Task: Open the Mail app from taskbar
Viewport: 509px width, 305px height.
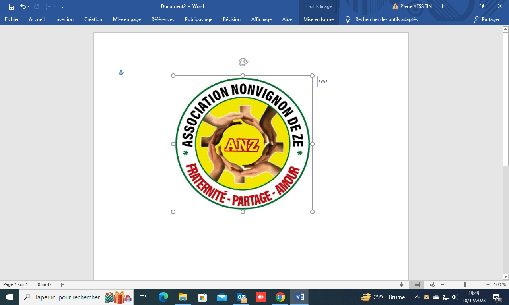Action: tap(222, 297)
